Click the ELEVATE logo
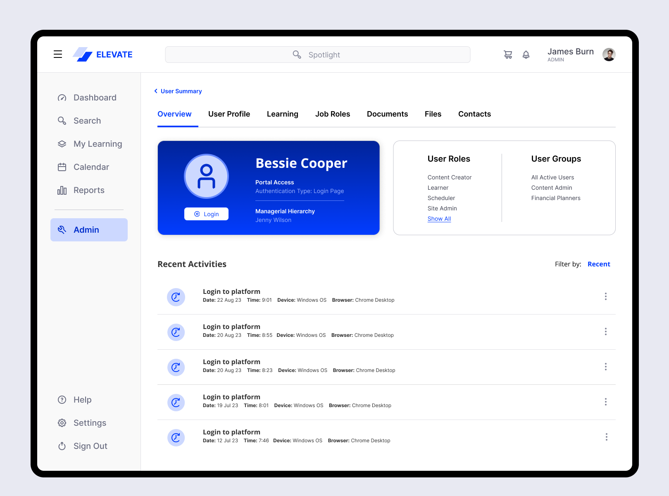 tap(102, 54)
